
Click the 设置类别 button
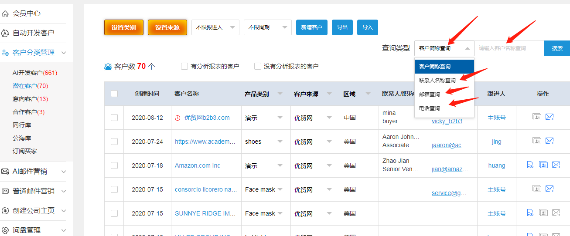[x=124, y=27]
